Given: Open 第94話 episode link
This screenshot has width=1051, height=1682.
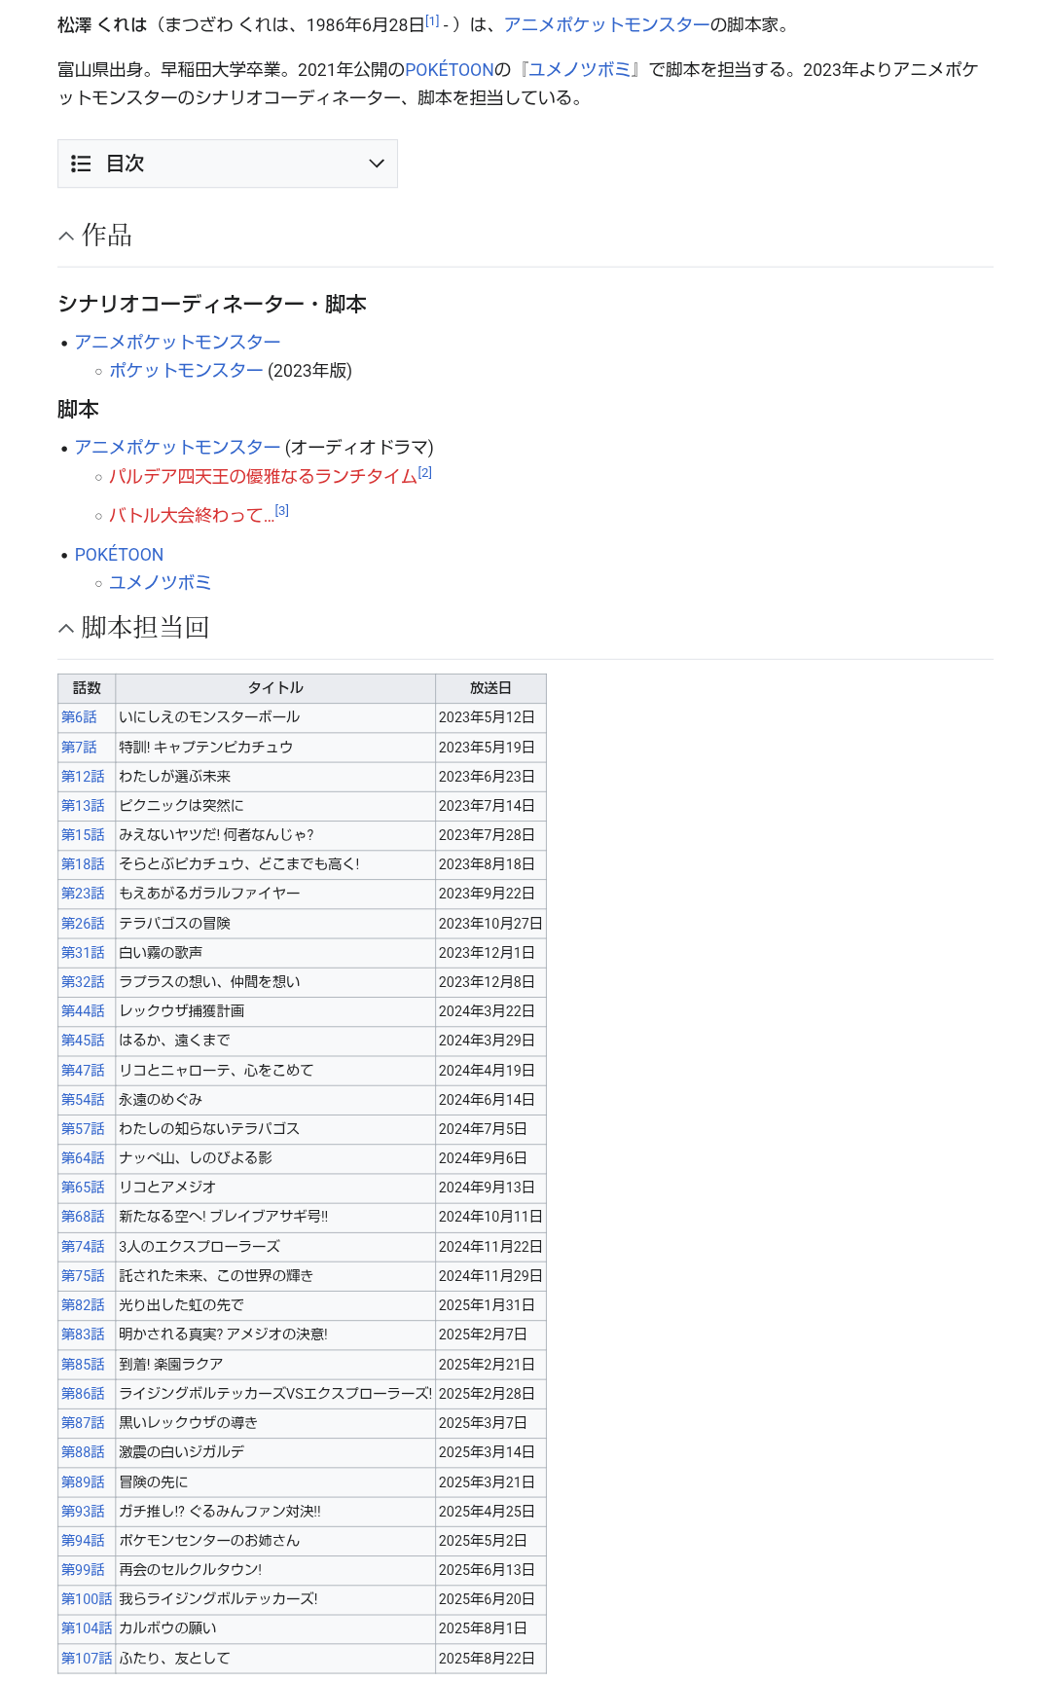Looking at the screenshot, I should pos(83,1541).
